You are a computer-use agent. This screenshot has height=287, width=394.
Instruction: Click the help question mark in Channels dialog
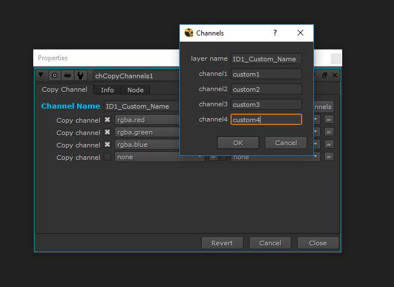point(275,33)
